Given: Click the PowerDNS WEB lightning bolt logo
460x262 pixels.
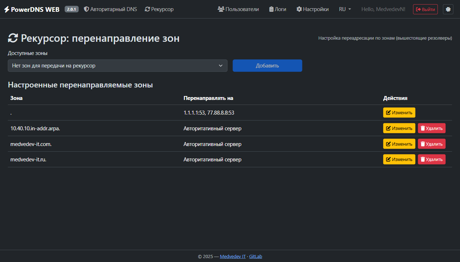Looking at the screenshot, I should tap(7, 9).
